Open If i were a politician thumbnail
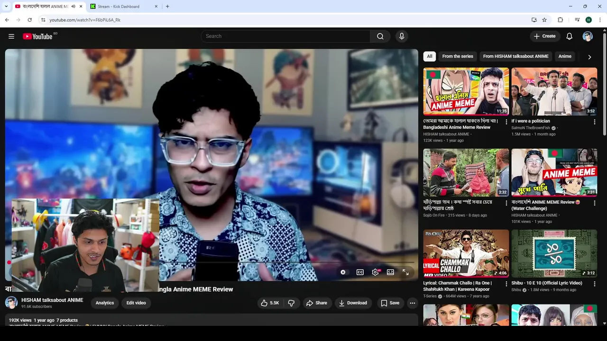The image size is (607, 341). tap(554, 91)
